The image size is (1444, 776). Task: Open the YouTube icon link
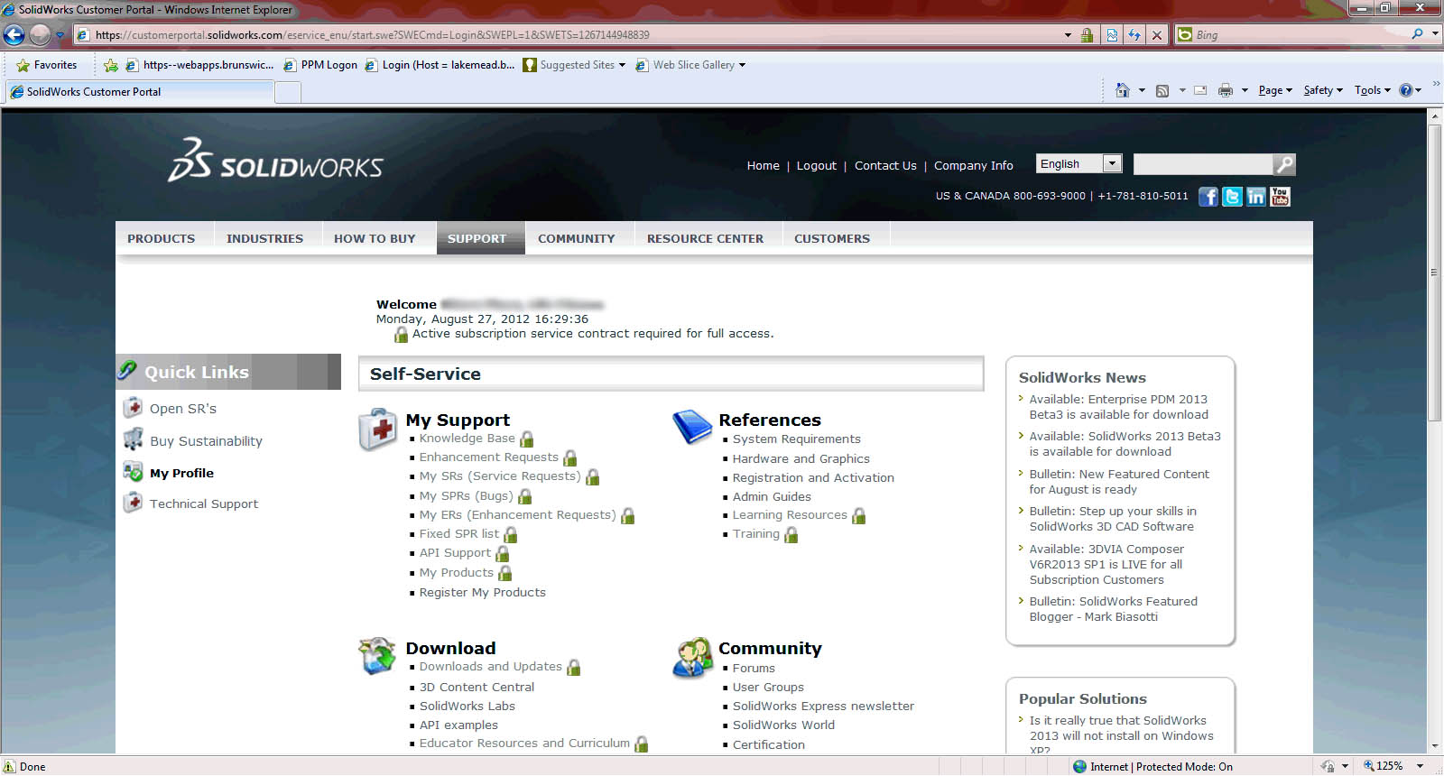[1280, 197]
